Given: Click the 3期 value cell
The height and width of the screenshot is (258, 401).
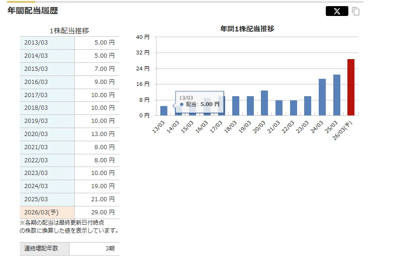Looking at the screenshot, I should 94,249.
